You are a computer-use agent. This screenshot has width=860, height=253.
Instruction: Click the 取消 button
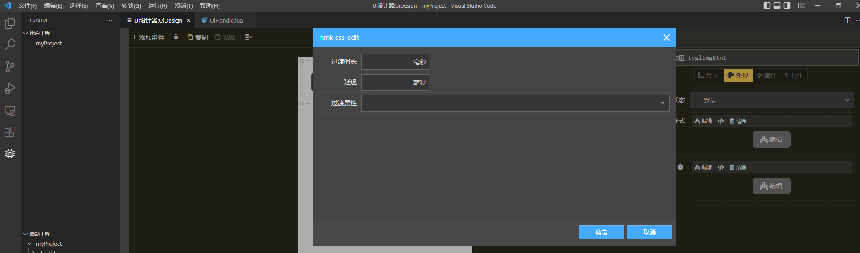[649, 232]
